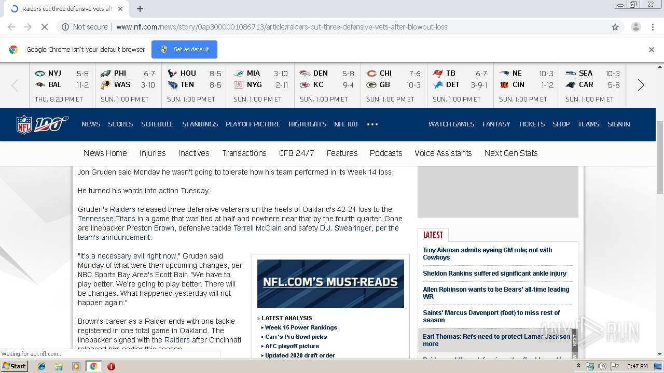This screenshot has height=373, width=664.
Task: Select the Injuries tab
Action: 153,153
